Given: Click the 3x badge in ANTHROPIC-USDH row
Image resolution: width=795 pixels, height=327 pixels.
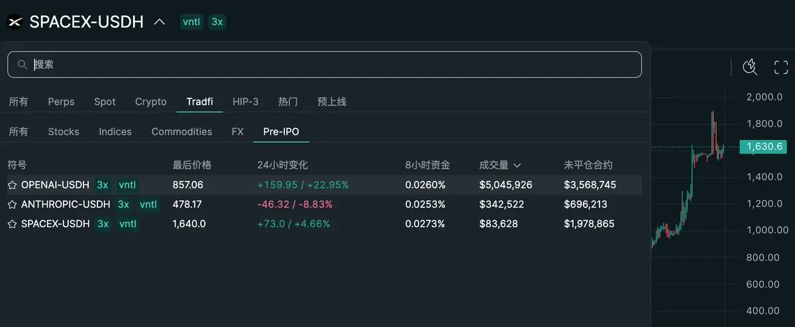Looking at the screenshot, I should click(x=123, y=204).
